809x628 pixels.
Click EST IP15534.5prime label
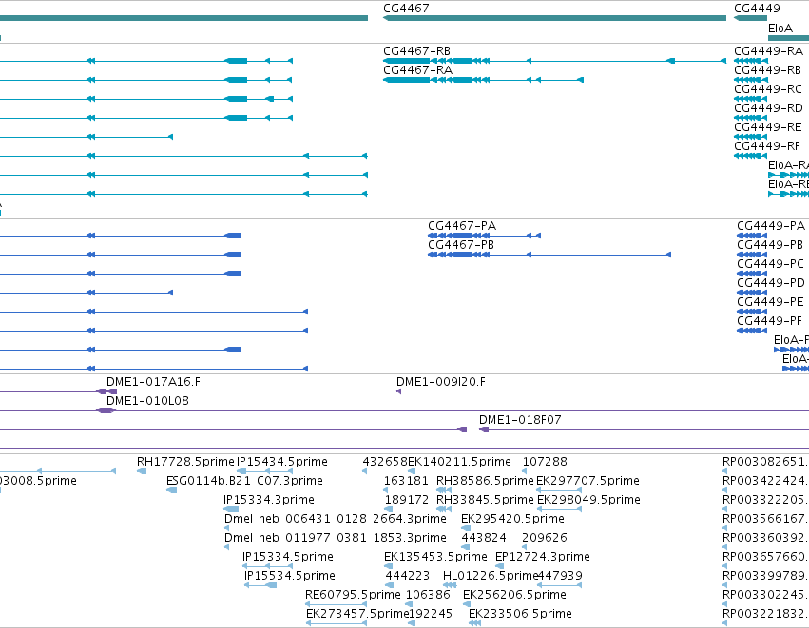[290, 576]
